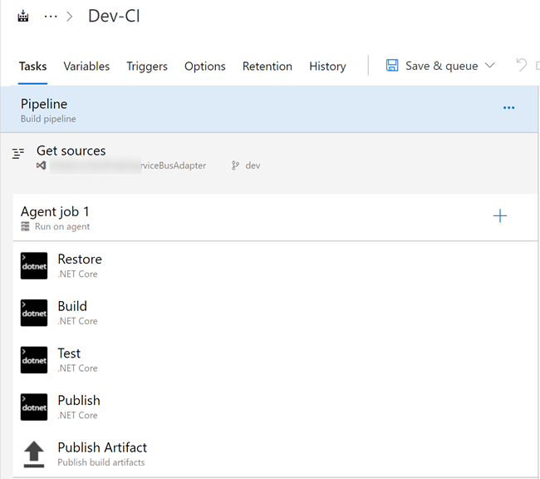Select the Options tab
Viewport: 540px width, 479px height.
pyautogui.click(x=204, y=67)
